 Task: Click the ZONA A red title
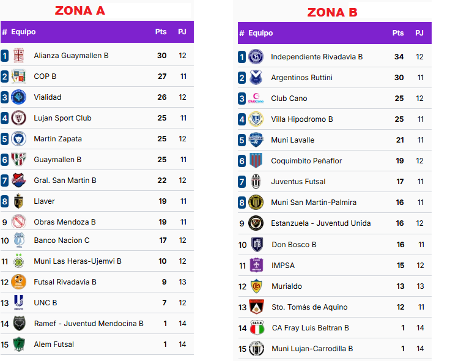pos(79,10)
